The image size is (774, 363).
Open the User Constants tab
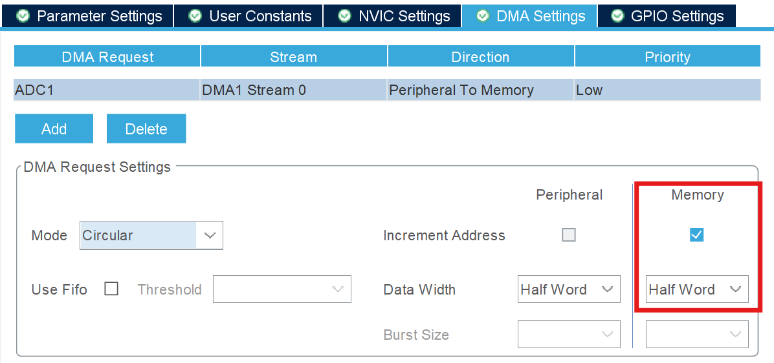pyautogui.click(x=249, y=16)
